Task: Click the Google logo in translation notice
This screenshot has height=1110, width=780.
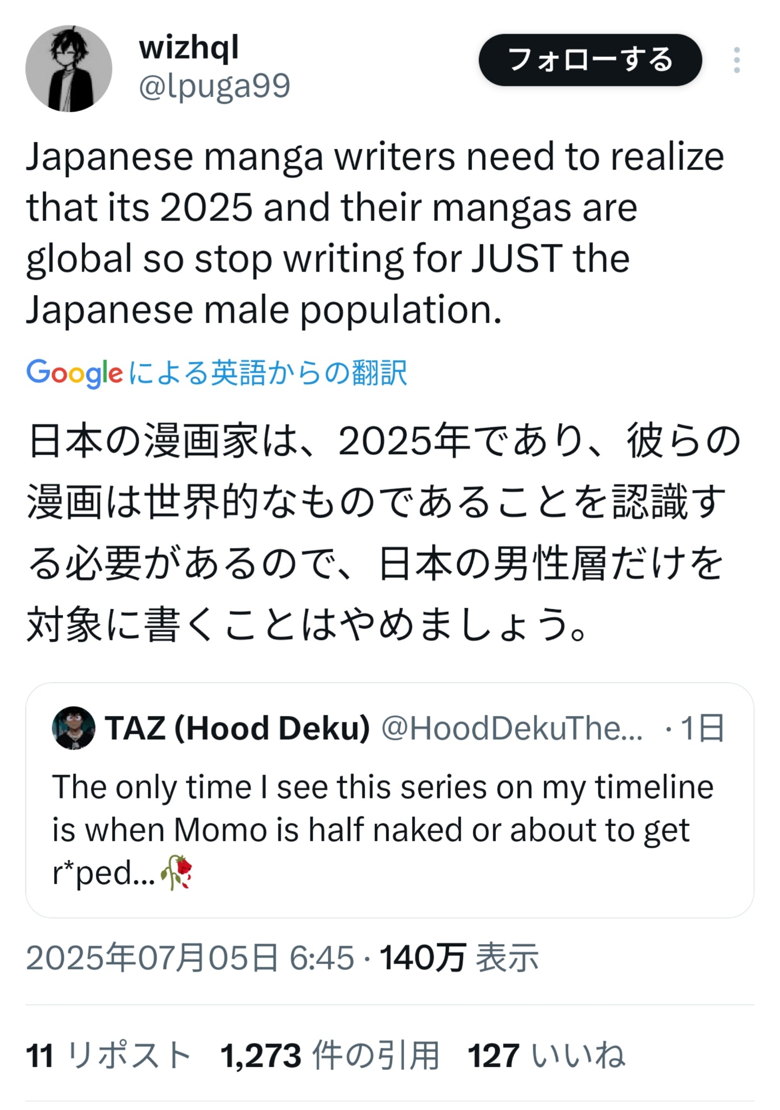Action: pos(75,373)
